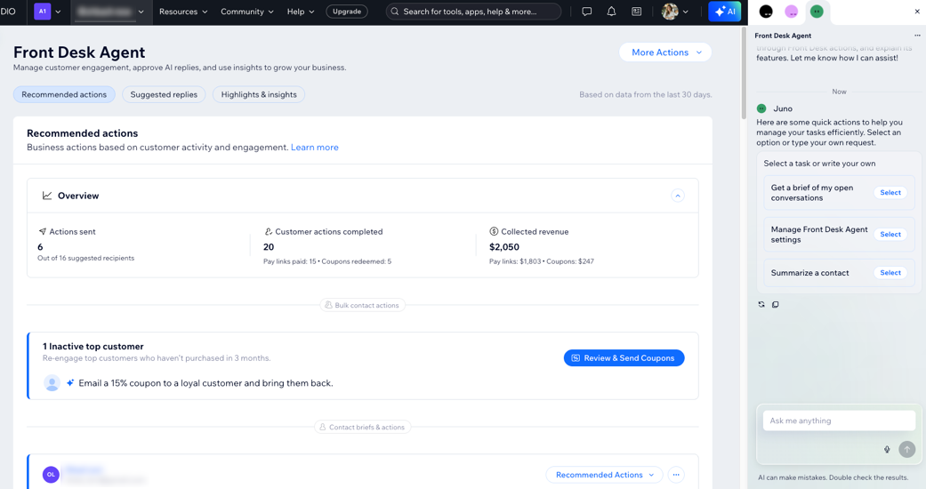The width and height of the screenshot is (926, 489).
Task: Open the notifications bell
Action: (611, 12)
